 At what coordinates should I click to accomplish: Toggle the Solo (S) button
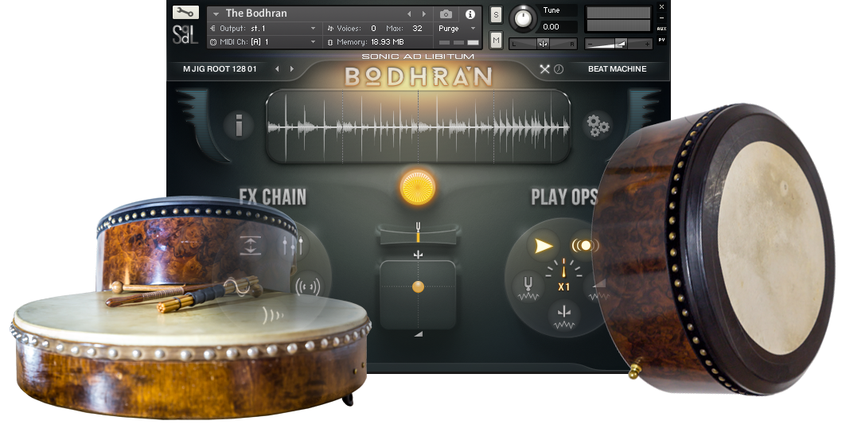(496, 16)
